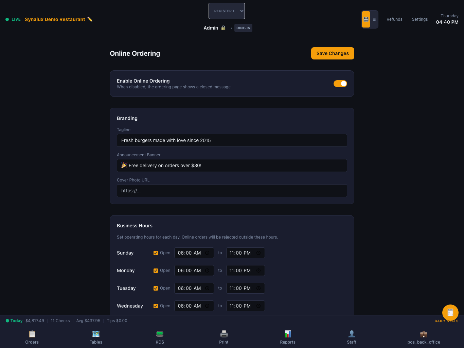Screen dimensions: 464x348
Task: Click the Admin user label
Action: point(211,28)
